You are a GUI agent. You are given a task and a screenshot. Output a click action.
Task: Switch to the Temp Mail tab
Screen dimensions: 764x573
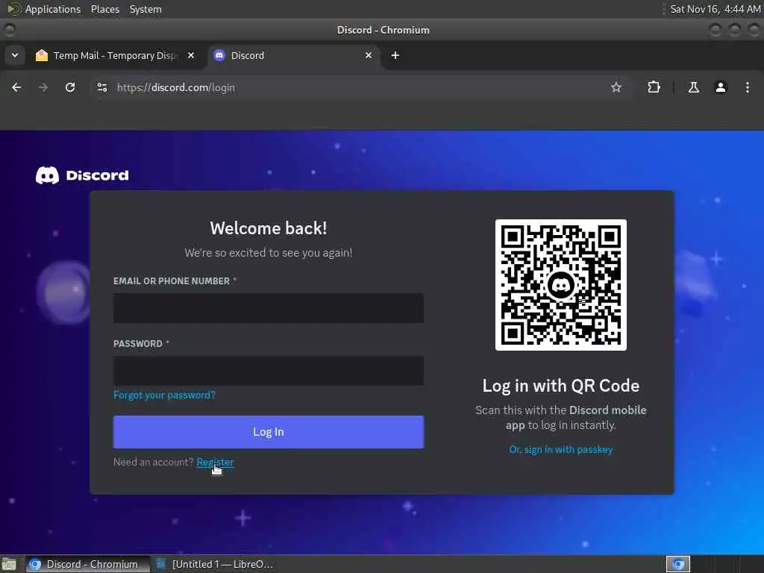coord(116,55)
